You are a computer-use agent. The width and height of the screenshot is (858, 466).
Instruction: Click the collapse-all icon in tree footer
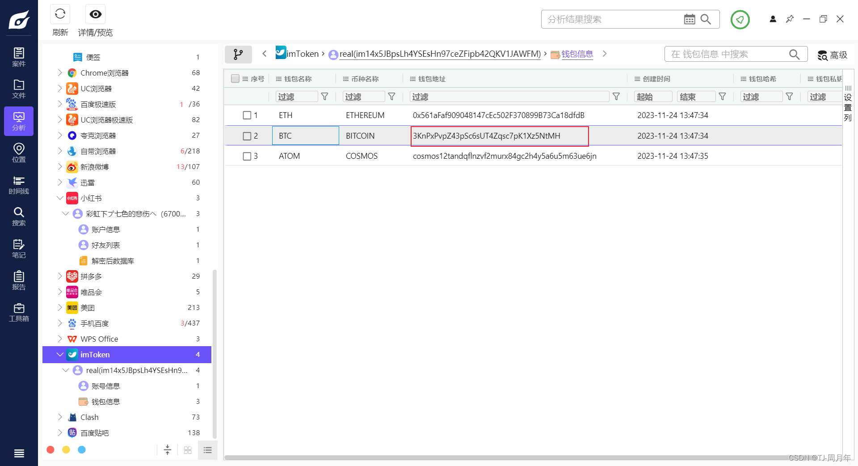168,450
